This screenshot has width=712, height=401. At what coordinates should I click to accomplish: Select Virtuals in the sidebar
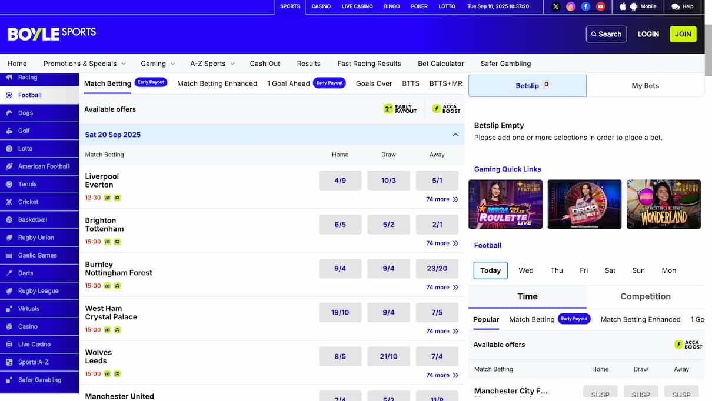pyautogui.click(x=39, y=309)
